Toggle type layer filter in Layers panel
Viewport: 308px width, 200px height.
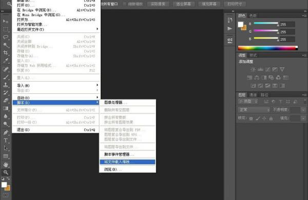[x=281, y=102]
